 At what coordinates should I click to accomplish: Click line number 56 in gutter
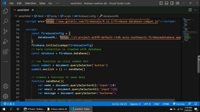(x=18, y=53)
